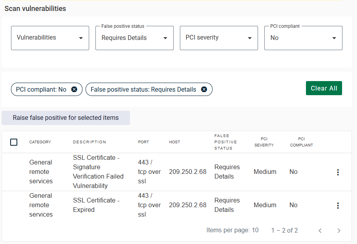This screenshot has height=244, width=357.
Task: Sort by the Category column header
Action: tap(40, 142)
